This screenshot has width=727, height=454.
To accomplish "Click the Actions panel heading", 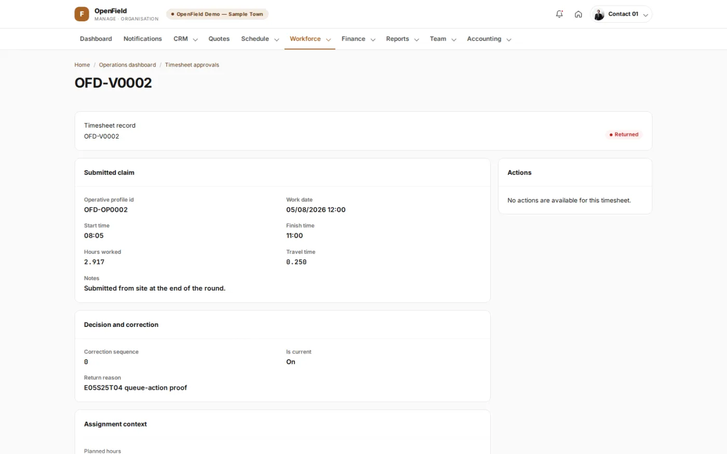I will coord(519,173).
